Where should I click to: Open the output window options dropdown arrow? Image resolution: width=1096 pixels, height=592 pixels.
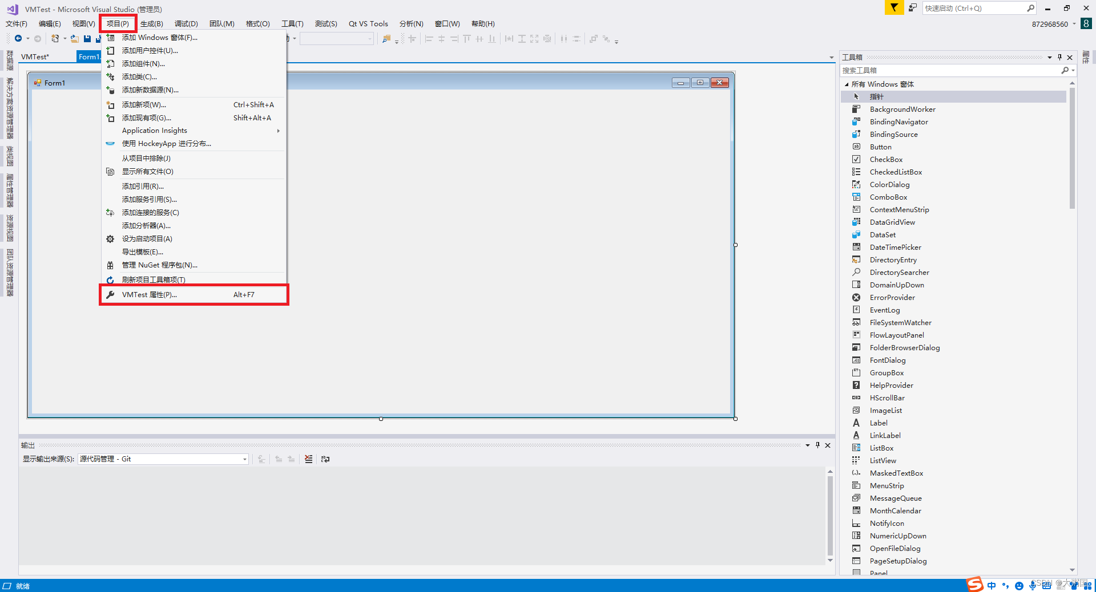click(x=807, y=445)
